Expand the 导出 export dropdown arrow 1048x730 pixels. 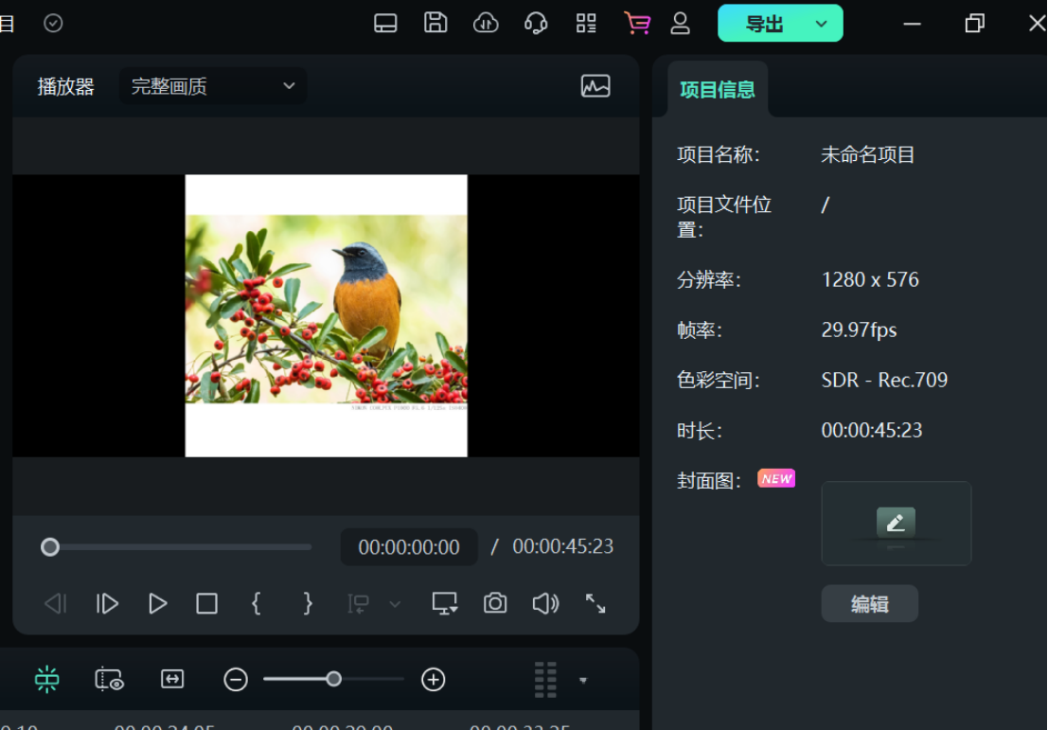[820, 23]
